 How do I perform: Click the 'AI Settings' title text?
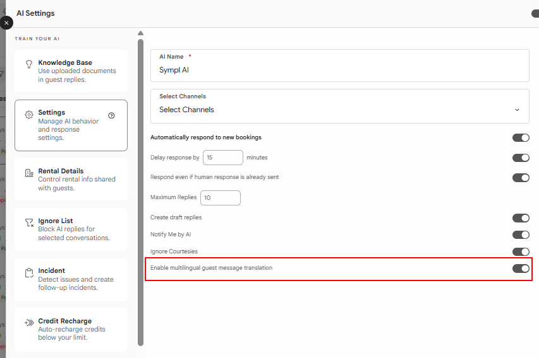coord(36,13)
